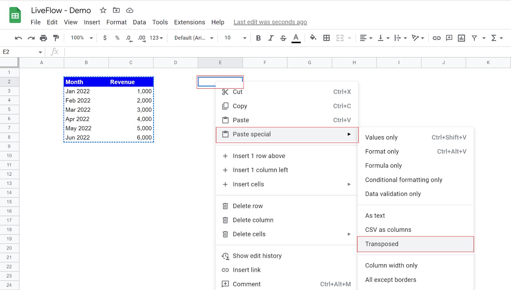Open the font size 10 dropdown
The image size is (511, 290).
tap(235, 38)
